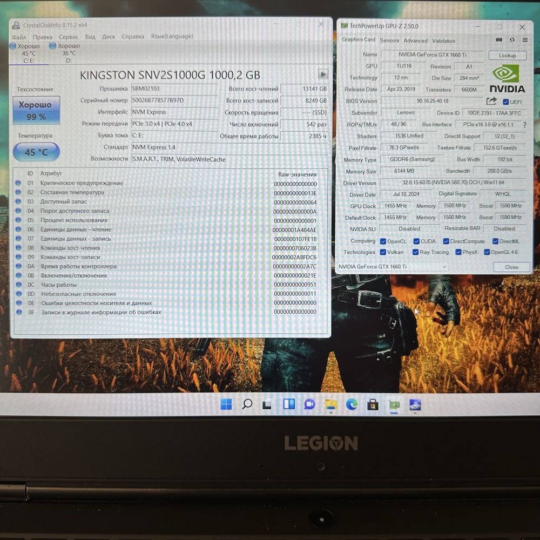Click the Хорошо 99 % health status button
The height and width of the screenshot is (540, 540).
(36, 110)
